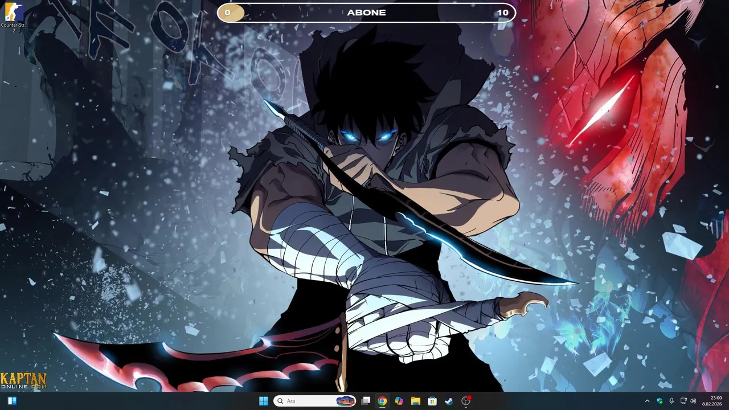The width and height of the screenshot is (729, 410).
Task: Show hidden system tray icons
Action: pos(647,401)
